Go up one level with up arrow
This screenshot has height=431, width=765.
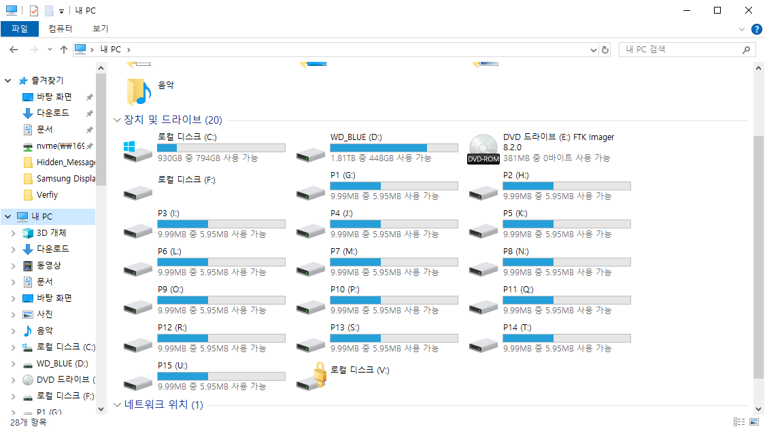pyautogui.click(x=64, y=50)
